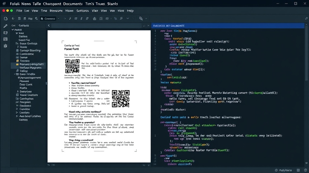Switch to the 'Ga' sidebar tab
Image resolution: width=309 pixels, height=173 pixels.
(13, 26)
